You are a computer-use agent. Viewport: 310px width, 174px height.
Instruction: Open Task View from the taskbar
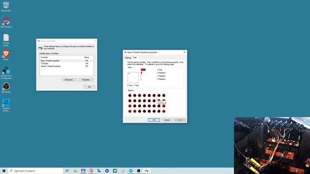click(x=67, y=171)
